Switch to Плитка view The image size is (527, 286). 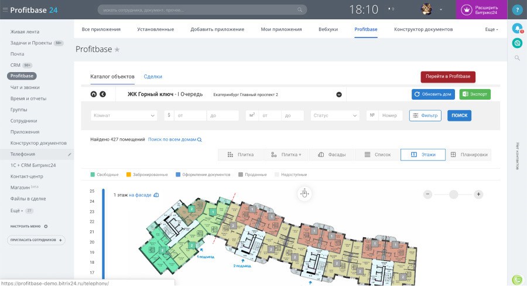241,155
